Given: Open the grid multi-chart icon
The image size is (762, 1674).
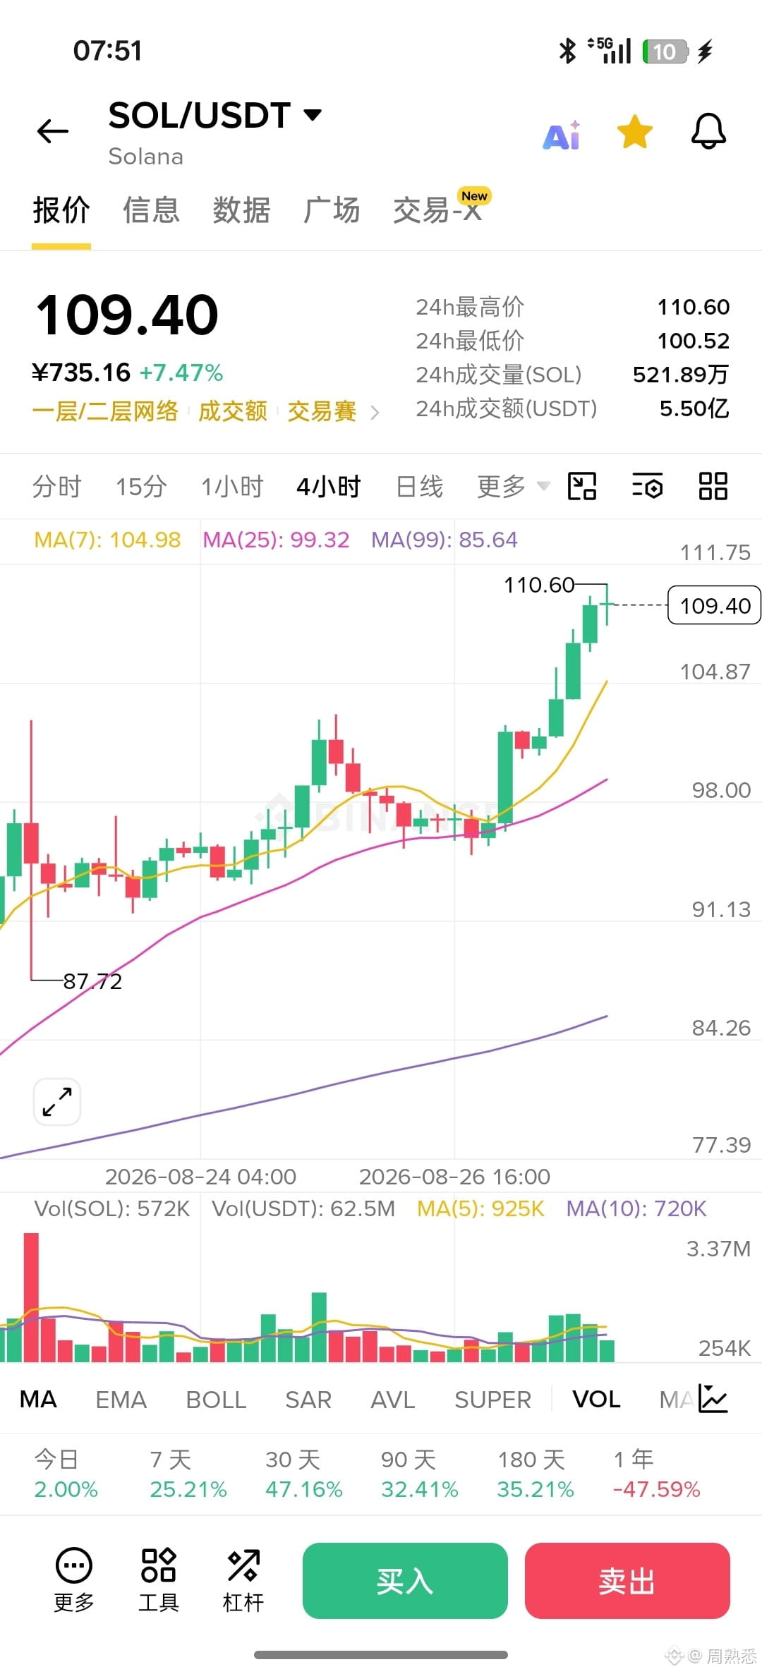Looking at the screenshot, I should (x=713, y=486).
